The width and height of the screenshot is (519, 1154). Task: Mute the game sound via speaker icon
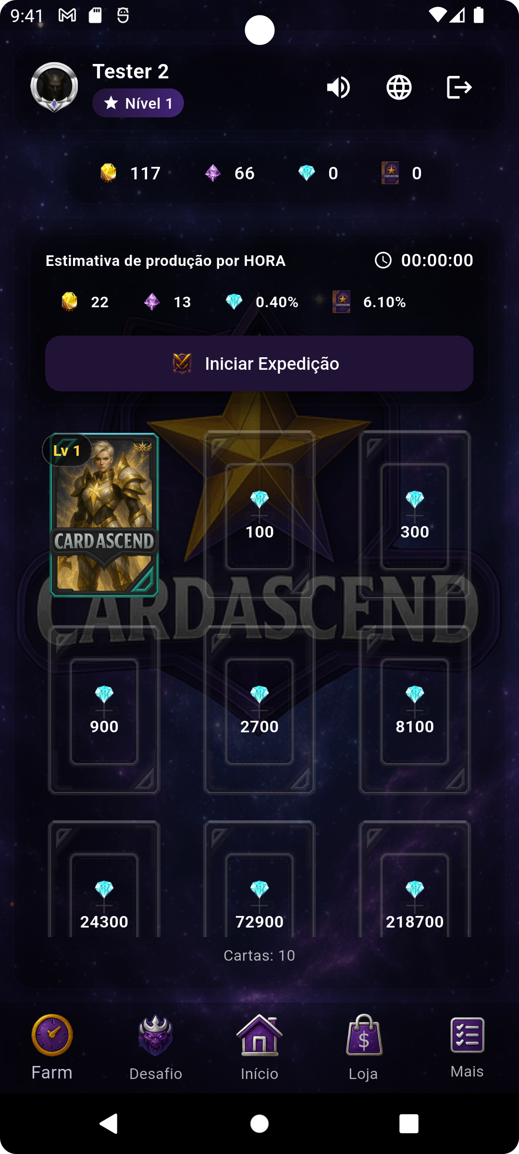pyautogui.click(x=338, y=88)
